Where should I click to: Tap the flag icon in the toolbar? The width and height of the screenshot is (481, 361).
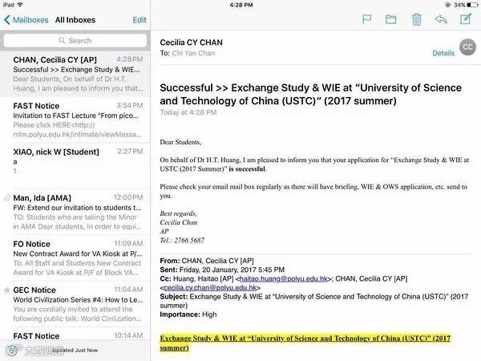point(366,19)
